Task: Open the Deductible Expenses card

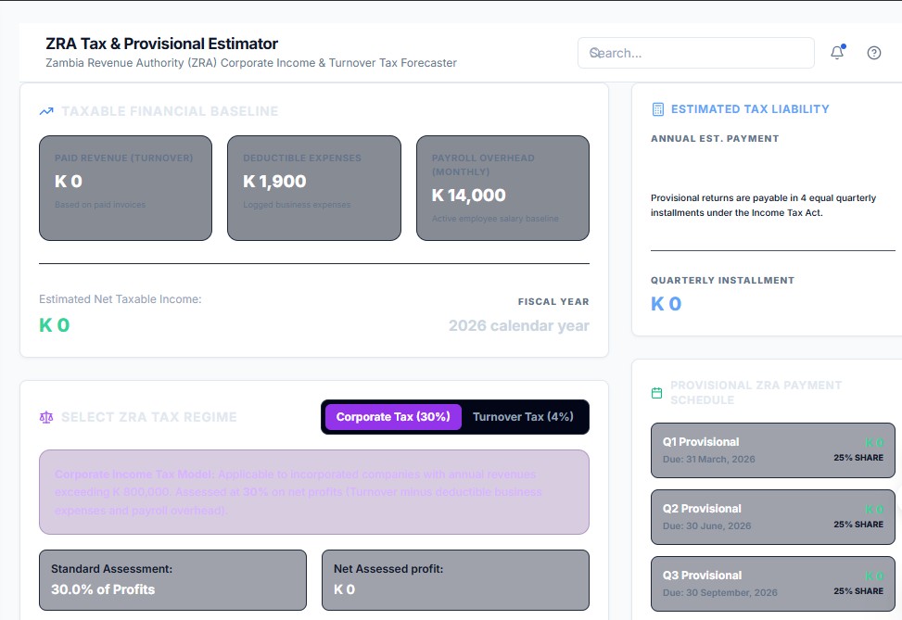Action: coord(314,188)
